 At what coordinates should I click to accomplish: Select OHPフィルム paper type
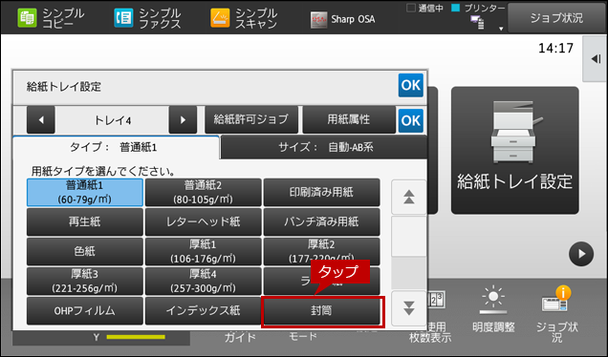click(x=84, y=310)
